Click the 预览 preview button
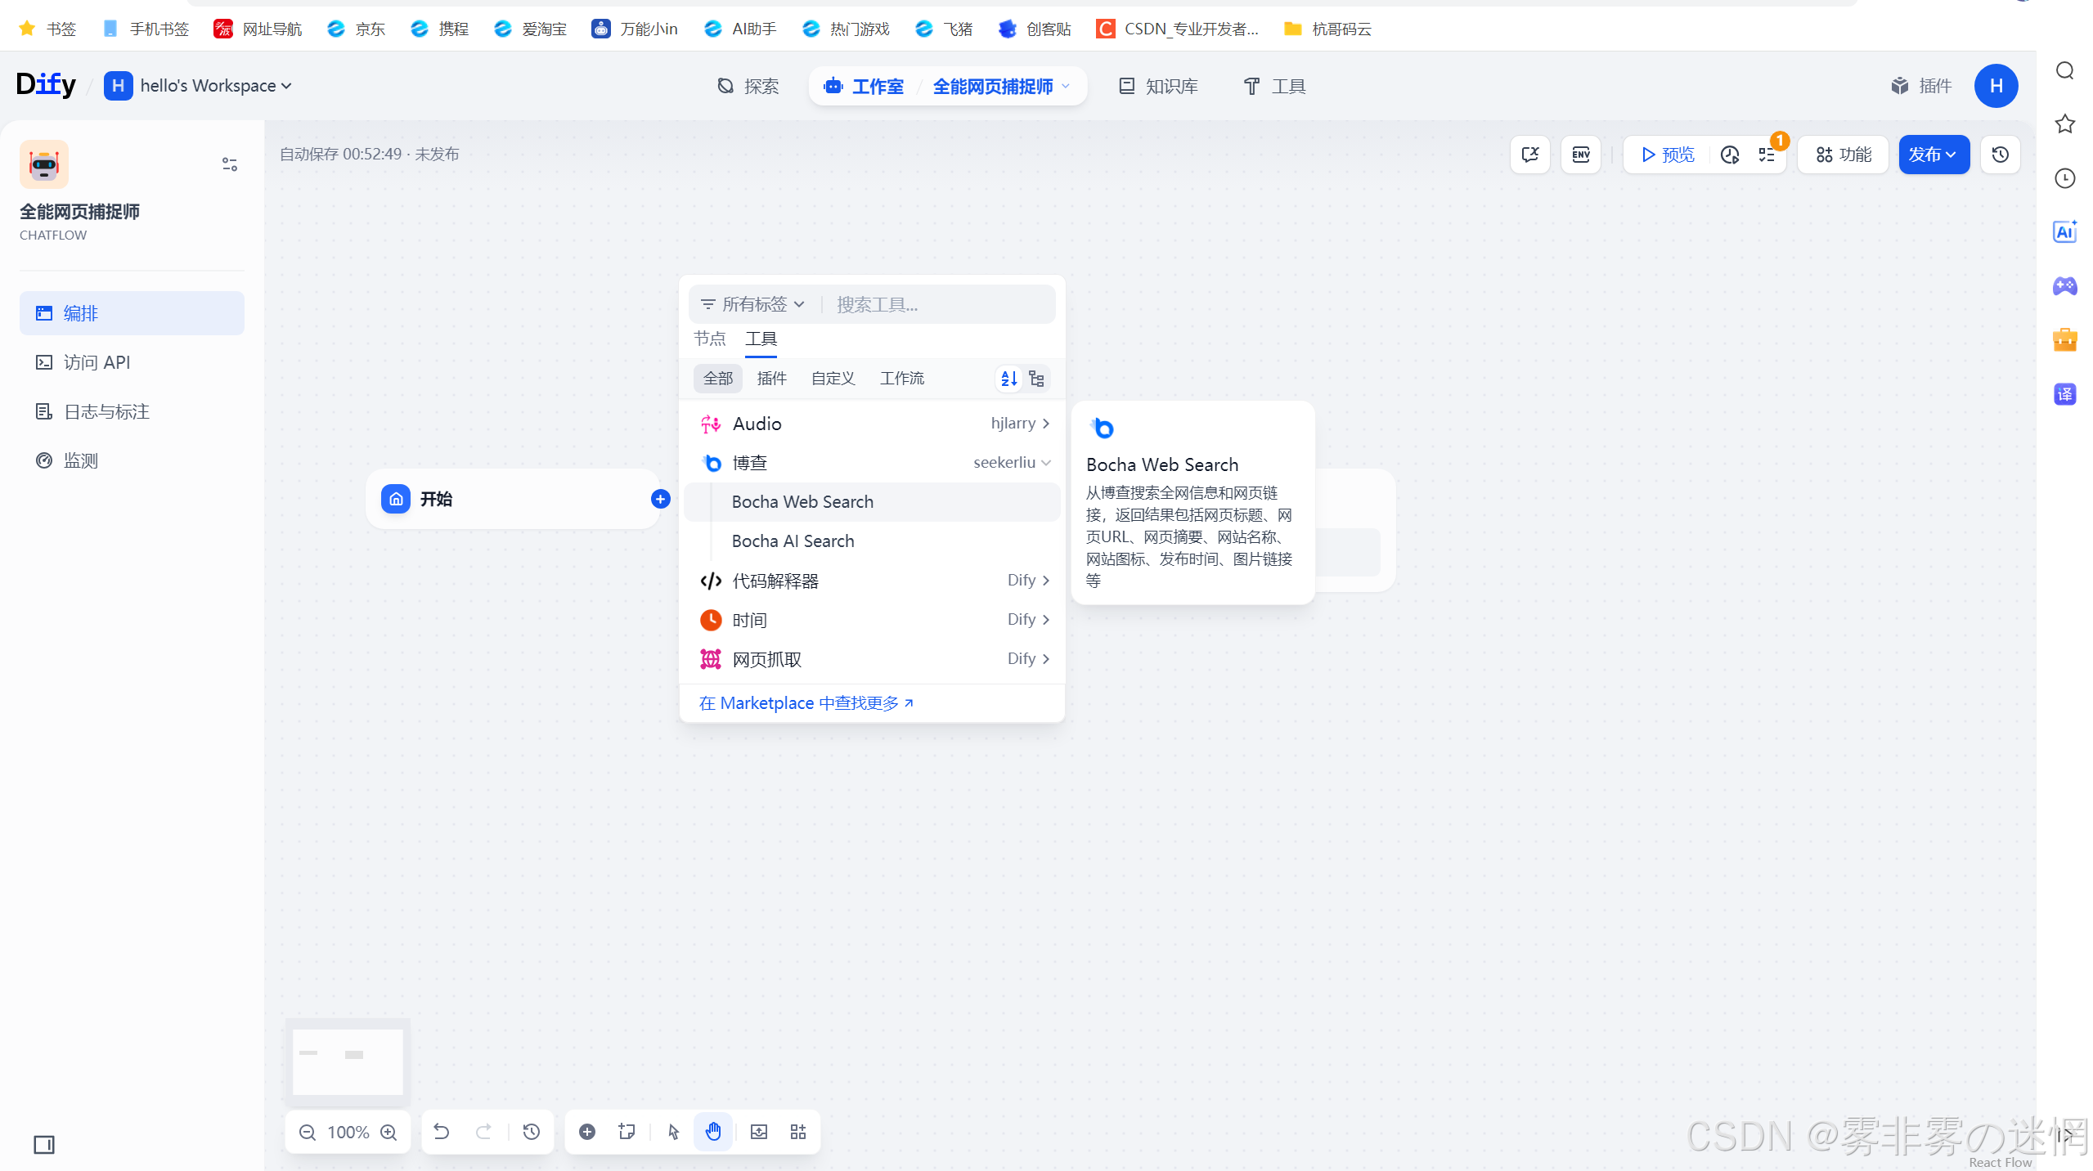 pyautogui.click(x=1668, y=155)
